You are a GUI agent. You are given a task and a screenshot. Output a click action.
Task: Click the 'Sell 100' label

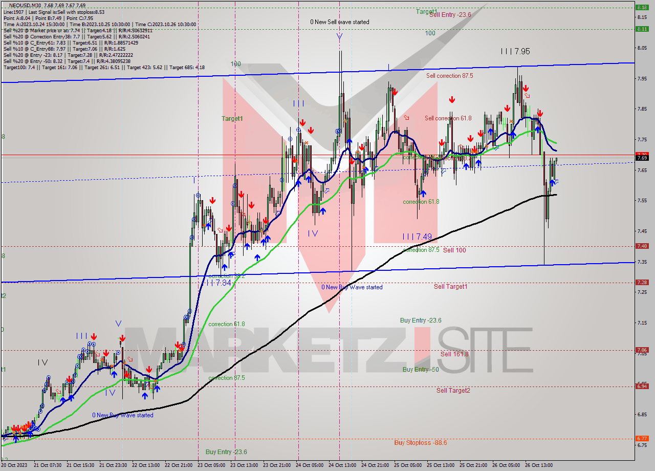click(454, 250)
